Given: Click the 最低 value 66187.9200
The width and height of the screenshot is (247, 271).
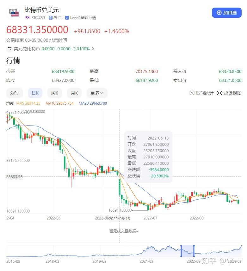Looking at the screenshot, I should pos(146,80).
